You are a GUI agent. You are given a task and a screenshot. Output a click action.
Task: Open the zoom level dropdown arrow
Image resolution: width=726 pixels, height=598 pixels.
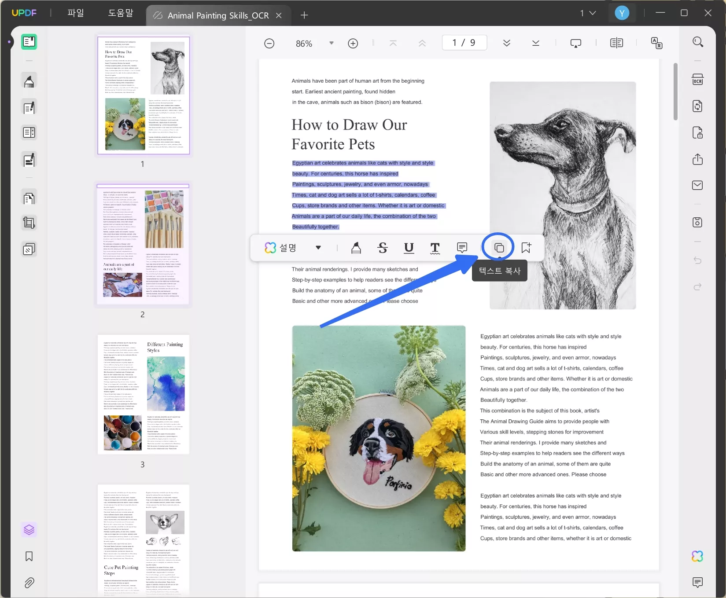tap(332, 43)
